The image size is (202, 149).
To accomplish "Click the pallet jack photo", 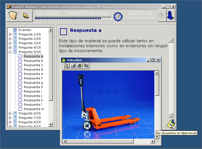I will [x=108, y=105].
